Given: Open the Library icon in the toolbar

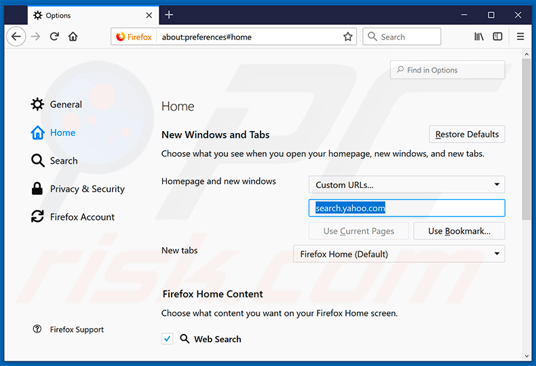Looking at the screenshot, I should pyautogui.click(x=478, y=36).
